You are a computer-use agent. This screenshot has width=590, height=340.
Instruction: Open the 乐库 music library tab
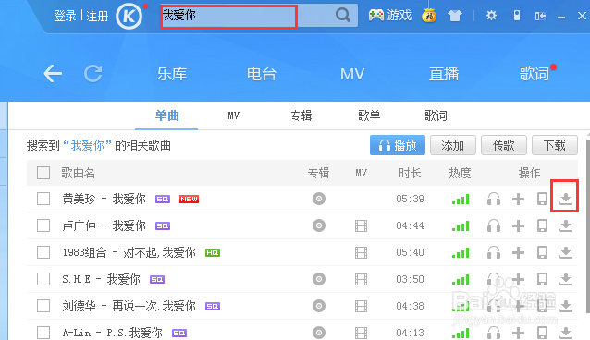tap(172, 74)
